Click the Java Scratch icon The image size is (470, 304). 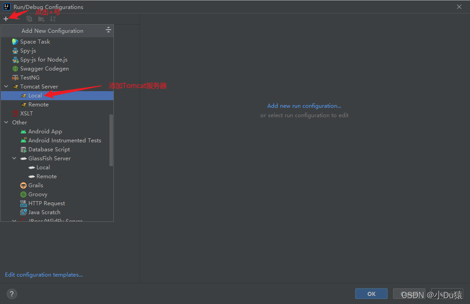point(23,212)
